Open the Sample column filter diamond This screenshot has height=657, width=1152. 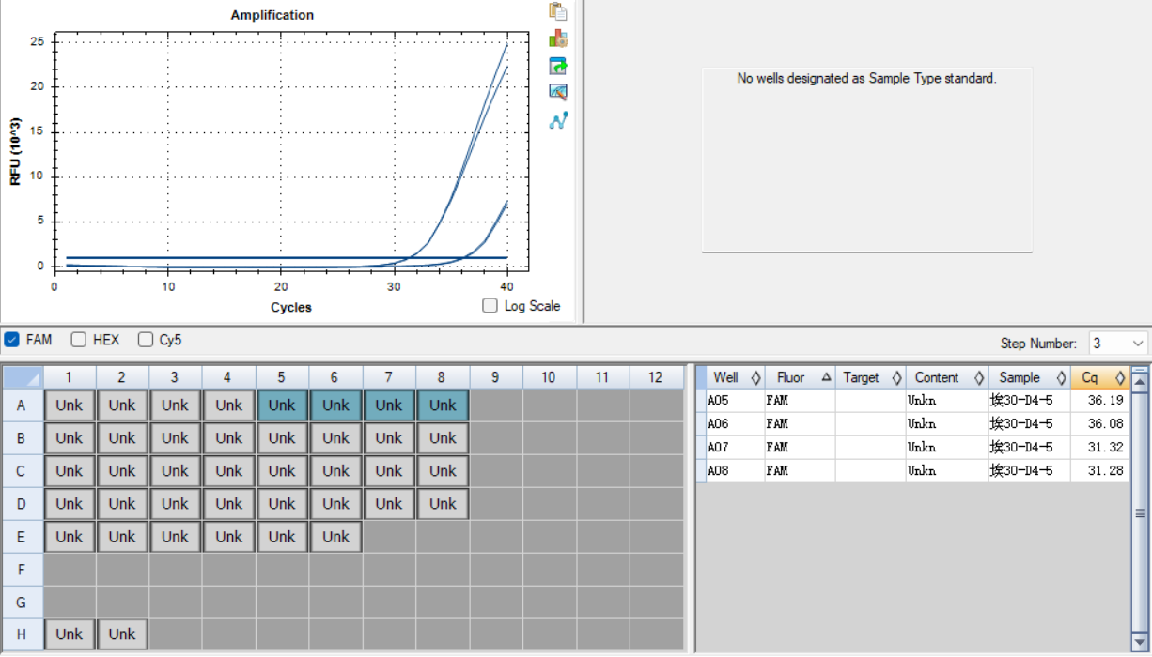(x=1060, y=377)
